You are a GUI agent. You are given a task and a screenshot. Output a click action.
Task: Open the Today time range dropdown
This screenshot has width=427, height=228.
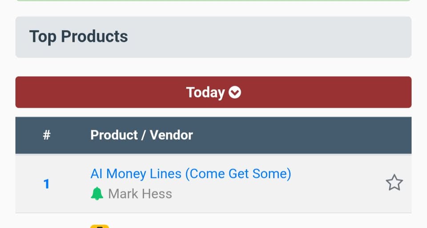[x=213, y=92]
